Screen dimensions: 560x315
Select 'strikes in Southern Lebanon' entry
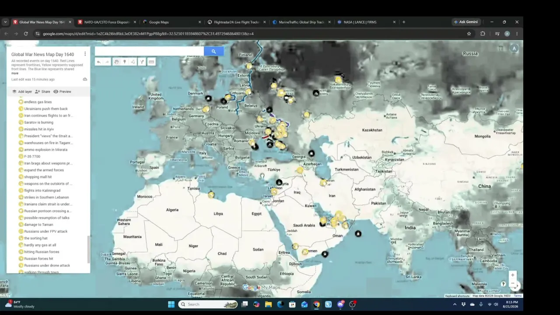point(46,197)
